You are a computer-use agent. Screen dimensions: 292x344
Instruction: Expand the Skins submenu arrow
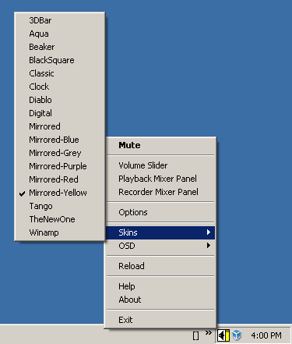click(x=209, y=232)
